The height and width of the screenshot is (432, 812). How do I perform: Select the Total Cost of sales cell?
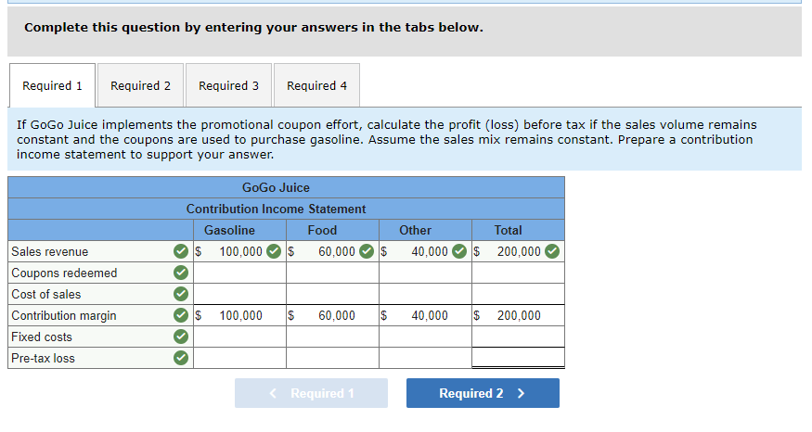point(518,294)
